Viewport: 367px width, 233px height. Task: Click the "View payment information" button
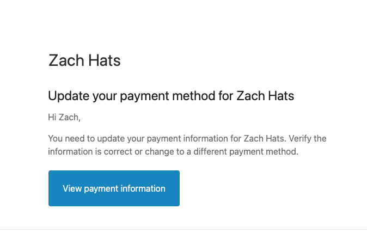pos(114,188)
